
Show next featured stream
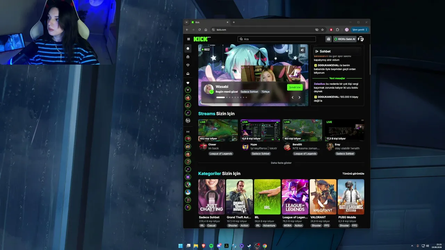(299, 98)
